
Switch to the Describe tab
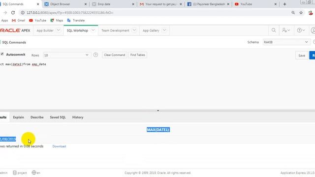37,117
